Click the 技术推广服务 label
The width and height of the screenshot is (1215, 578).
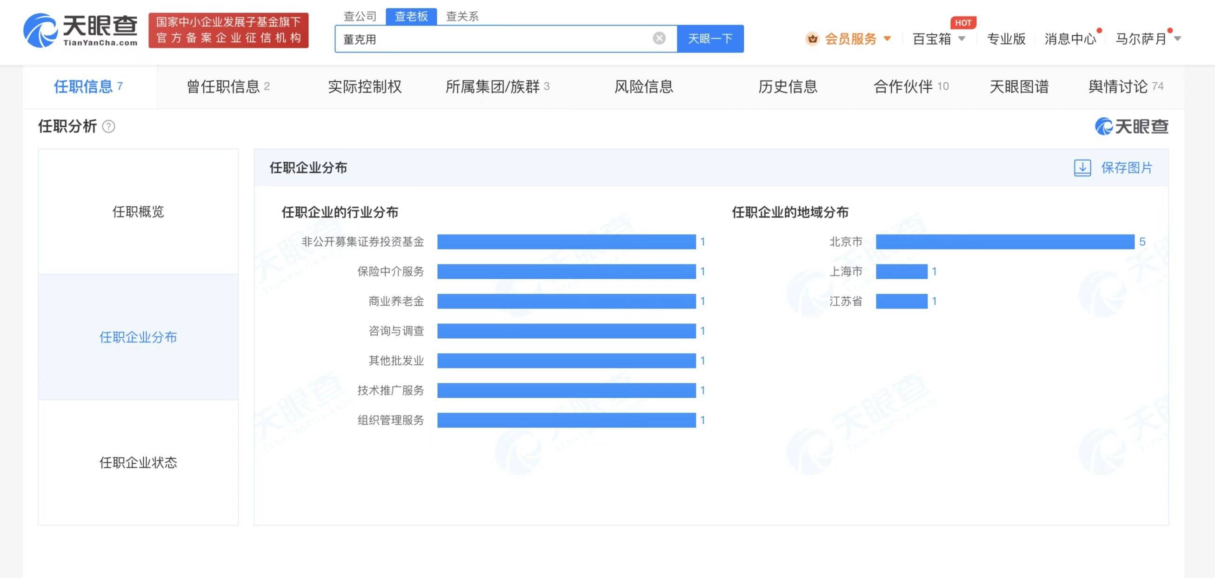[391, 390]
